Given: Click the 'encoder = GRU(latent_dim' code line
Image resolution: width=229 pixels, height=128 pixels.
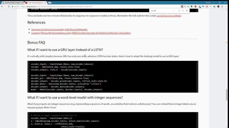Looking at the screenshot, I should (55, 67).
